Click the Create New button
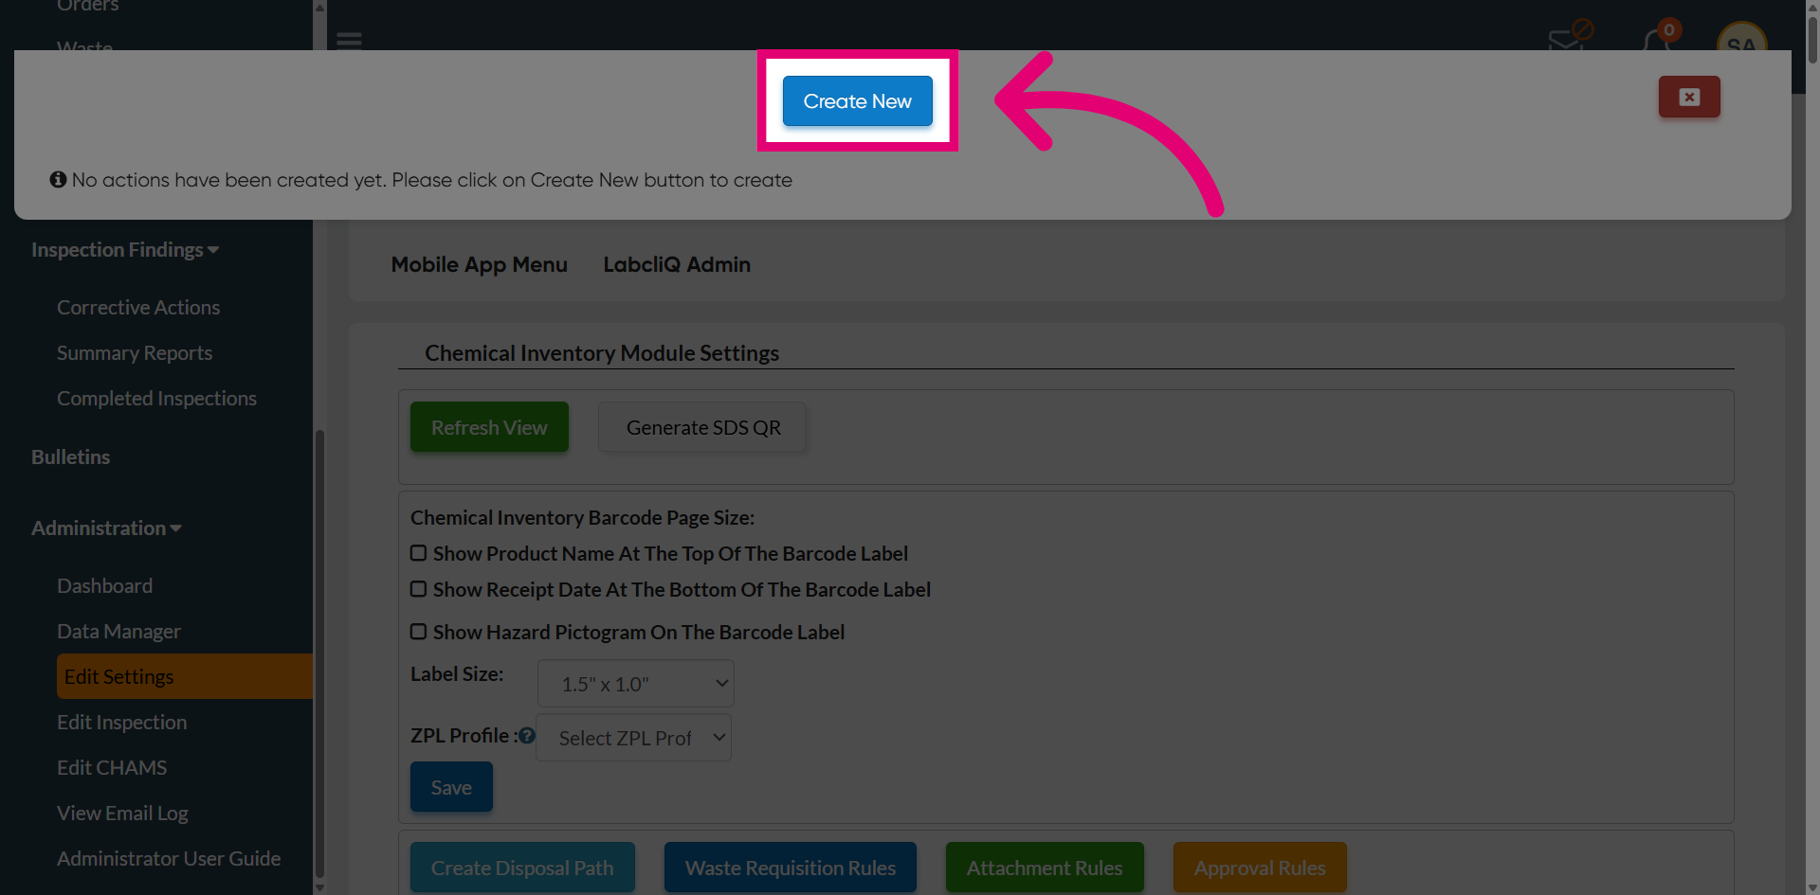The image size is (1820, 895). coord(857,100)
